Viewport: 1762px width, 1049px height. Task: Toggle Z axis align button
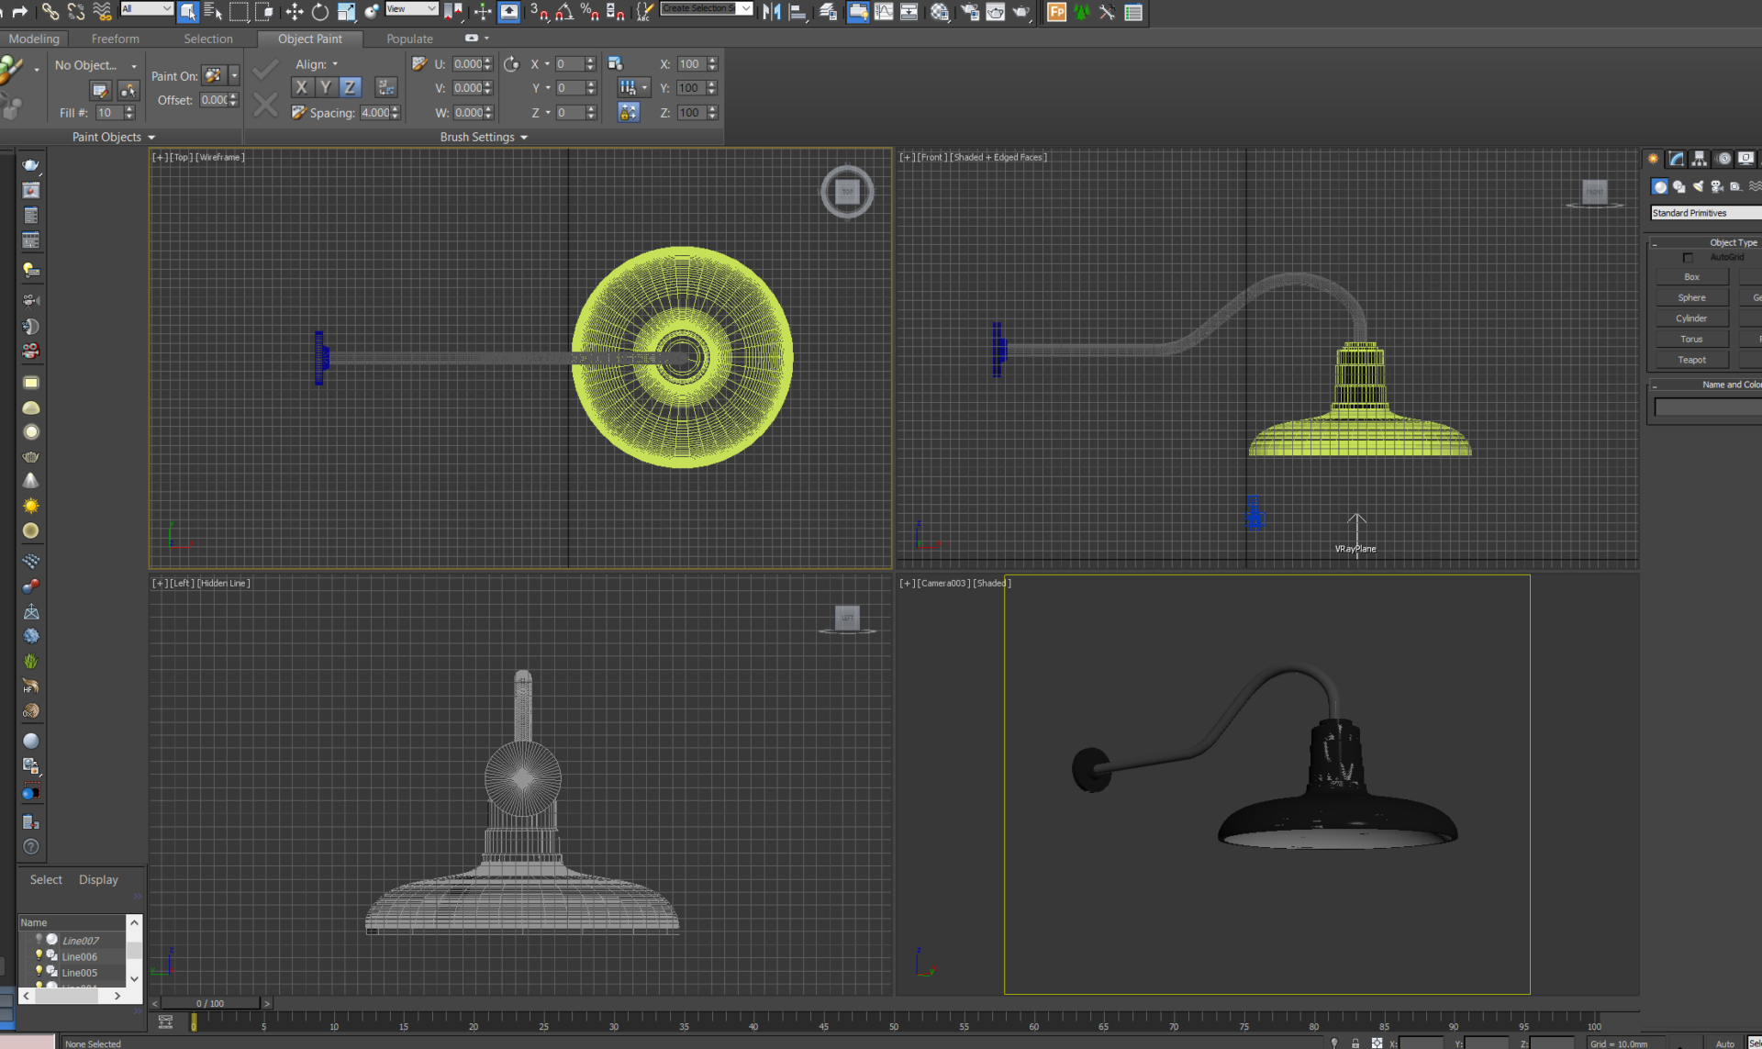350,87
